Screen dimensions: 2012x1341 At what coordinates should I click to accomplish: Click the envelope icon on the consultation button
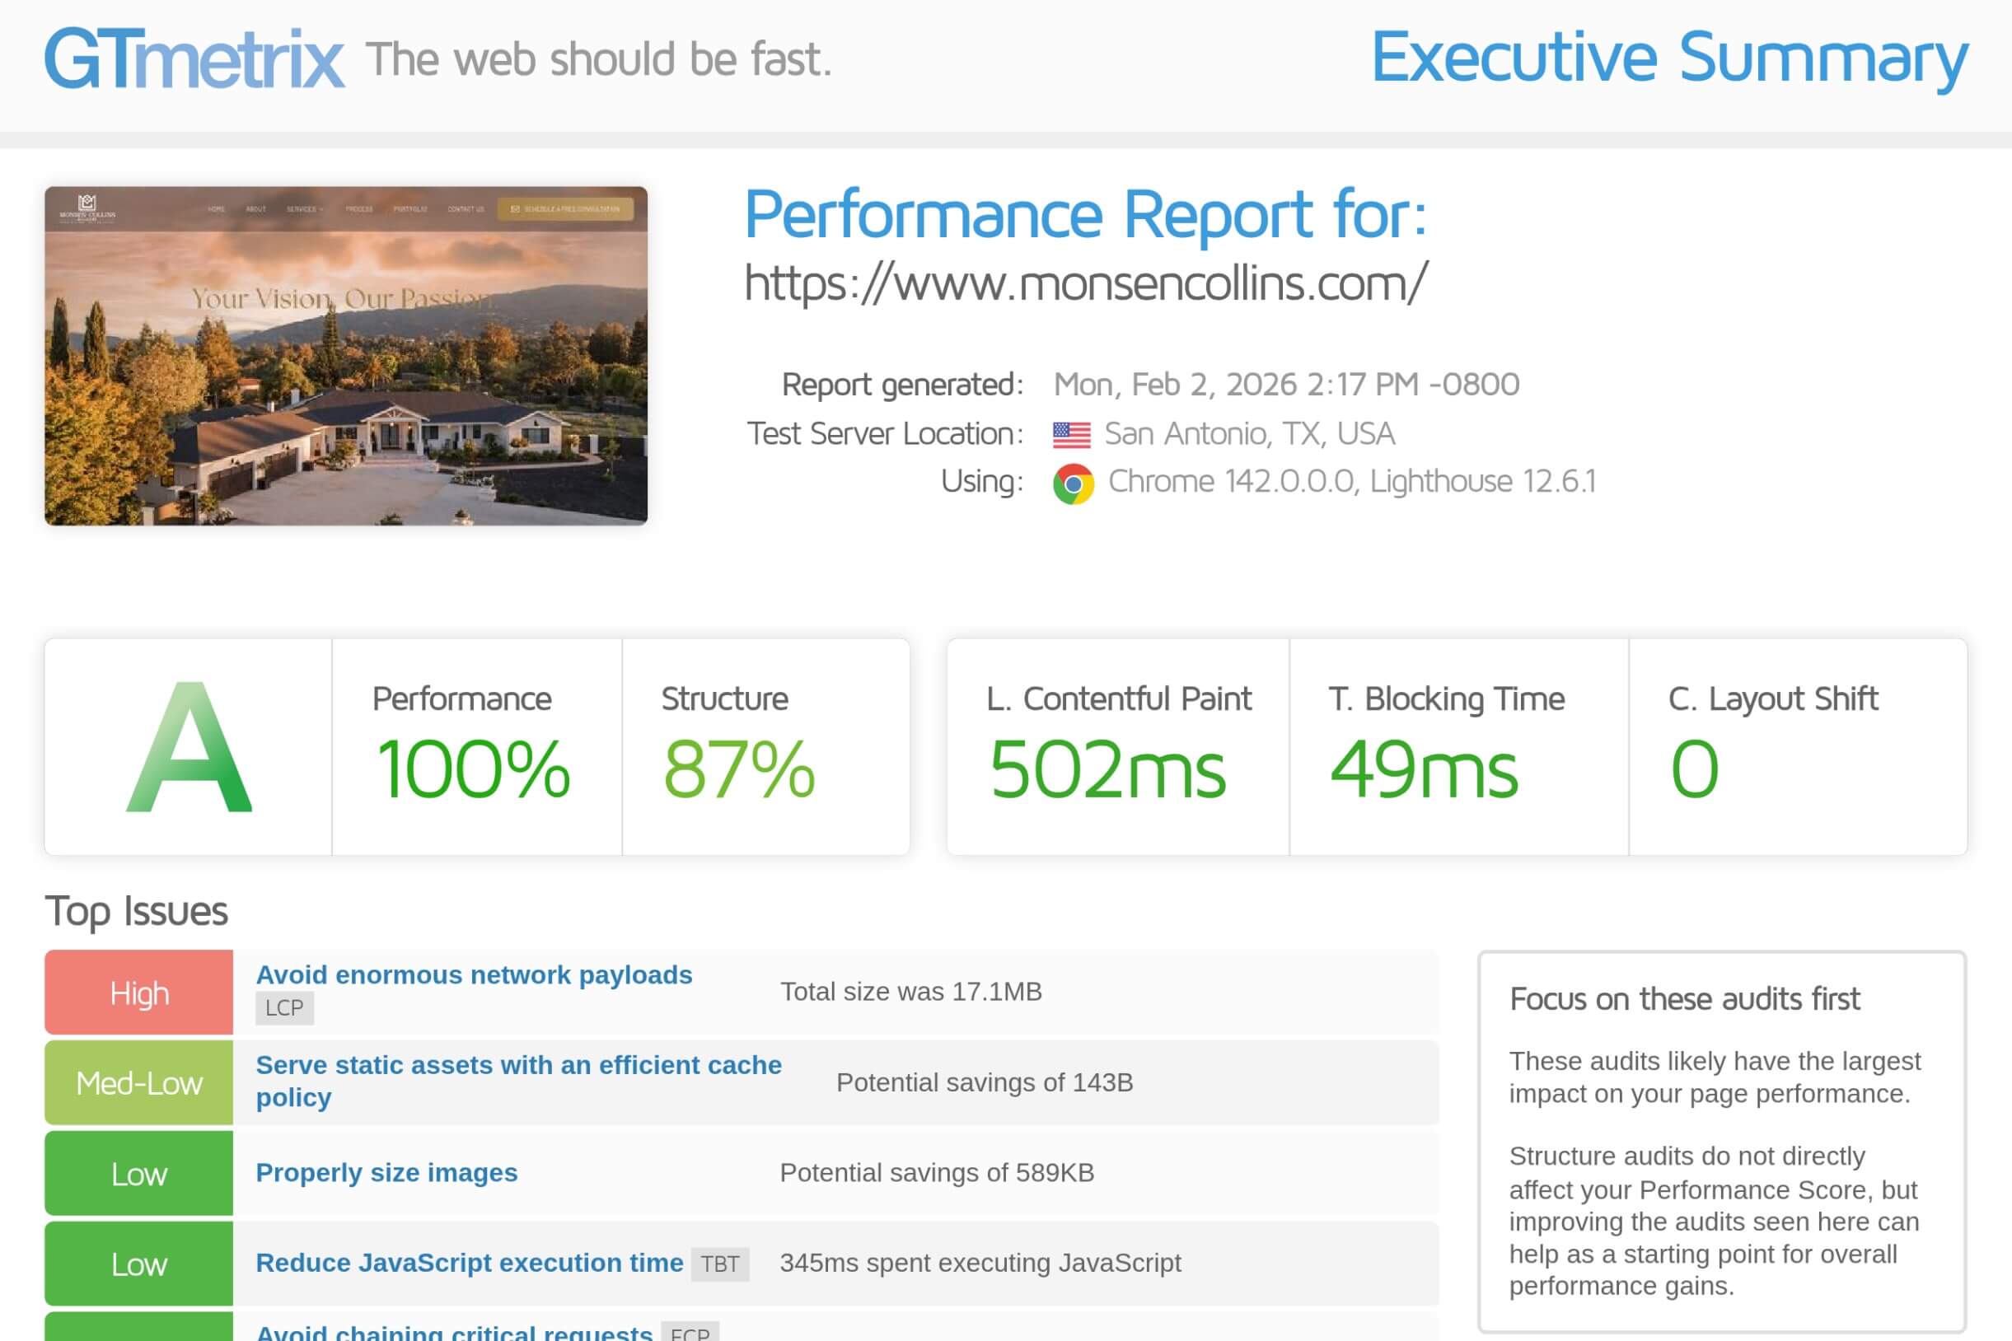point(517,208)
